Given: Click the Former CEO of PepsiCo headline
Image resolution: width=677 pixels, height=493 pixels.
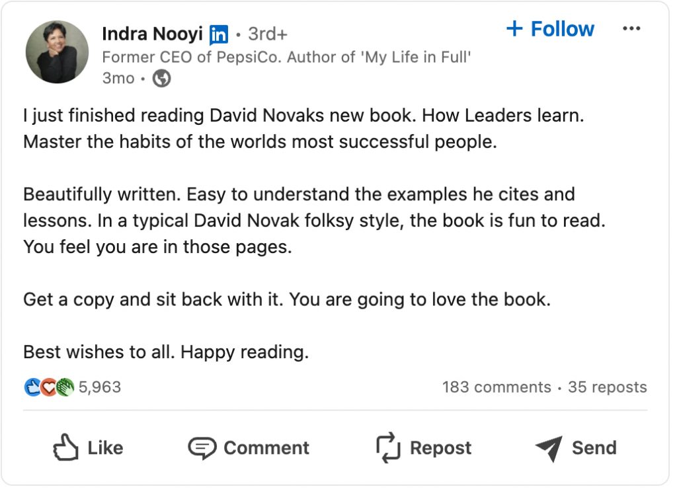Looking at the screenshot, I should [x=286, y=57].
